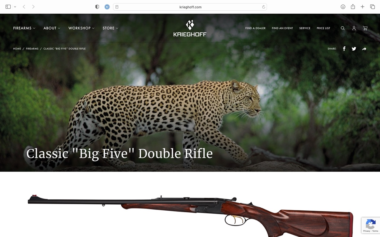
Task: Select the Firearms breadcrumb link
Action: (32, 49)
